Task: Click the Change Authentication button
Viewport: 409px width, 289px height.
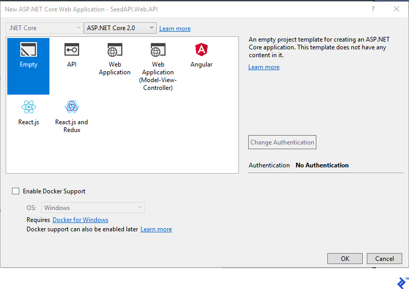Action: 282,142
